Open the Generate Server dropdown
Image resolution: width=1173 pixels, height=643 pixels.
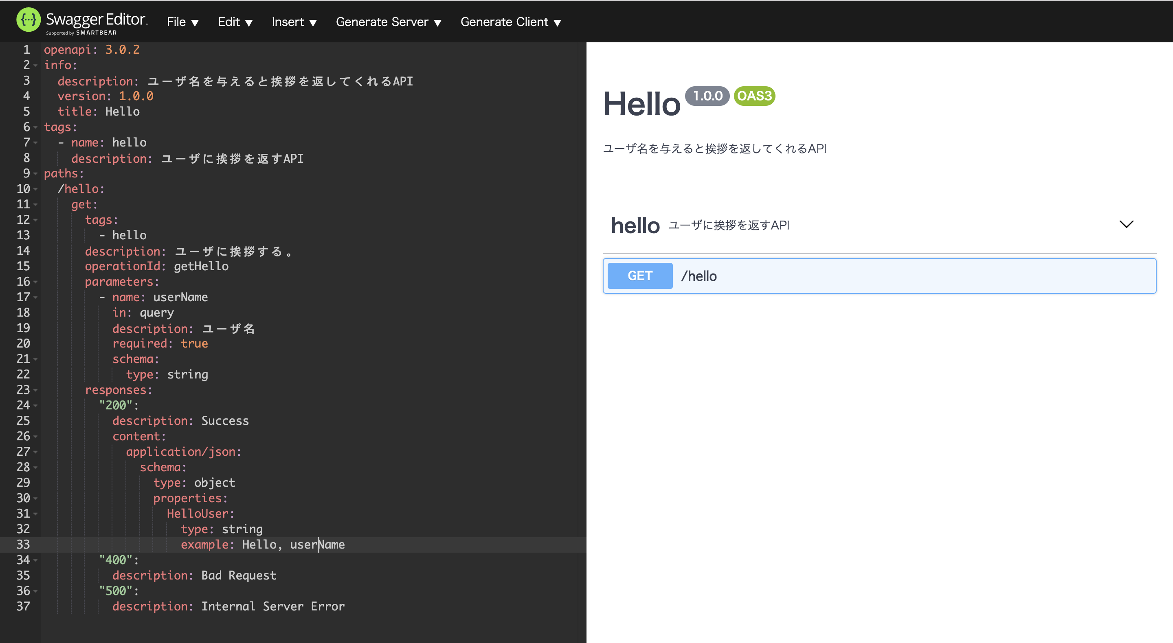click(388, 22)
